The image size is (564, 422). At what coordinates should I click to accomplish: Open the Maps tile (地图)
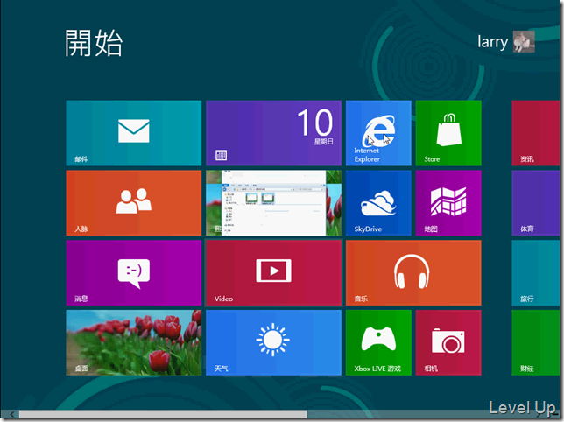[448, 203]
